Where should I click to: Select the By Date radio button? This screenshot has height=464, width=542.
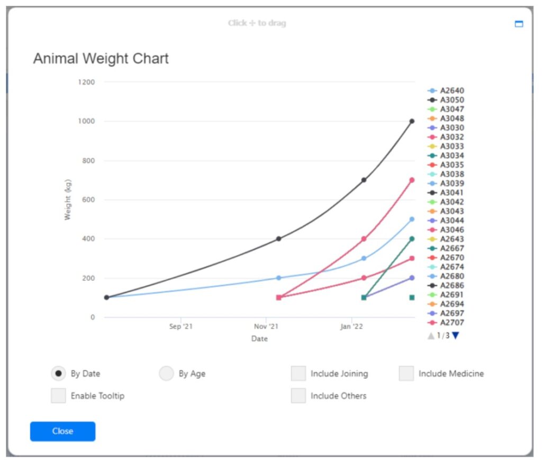pyautogui.click(x=58, y=374)
